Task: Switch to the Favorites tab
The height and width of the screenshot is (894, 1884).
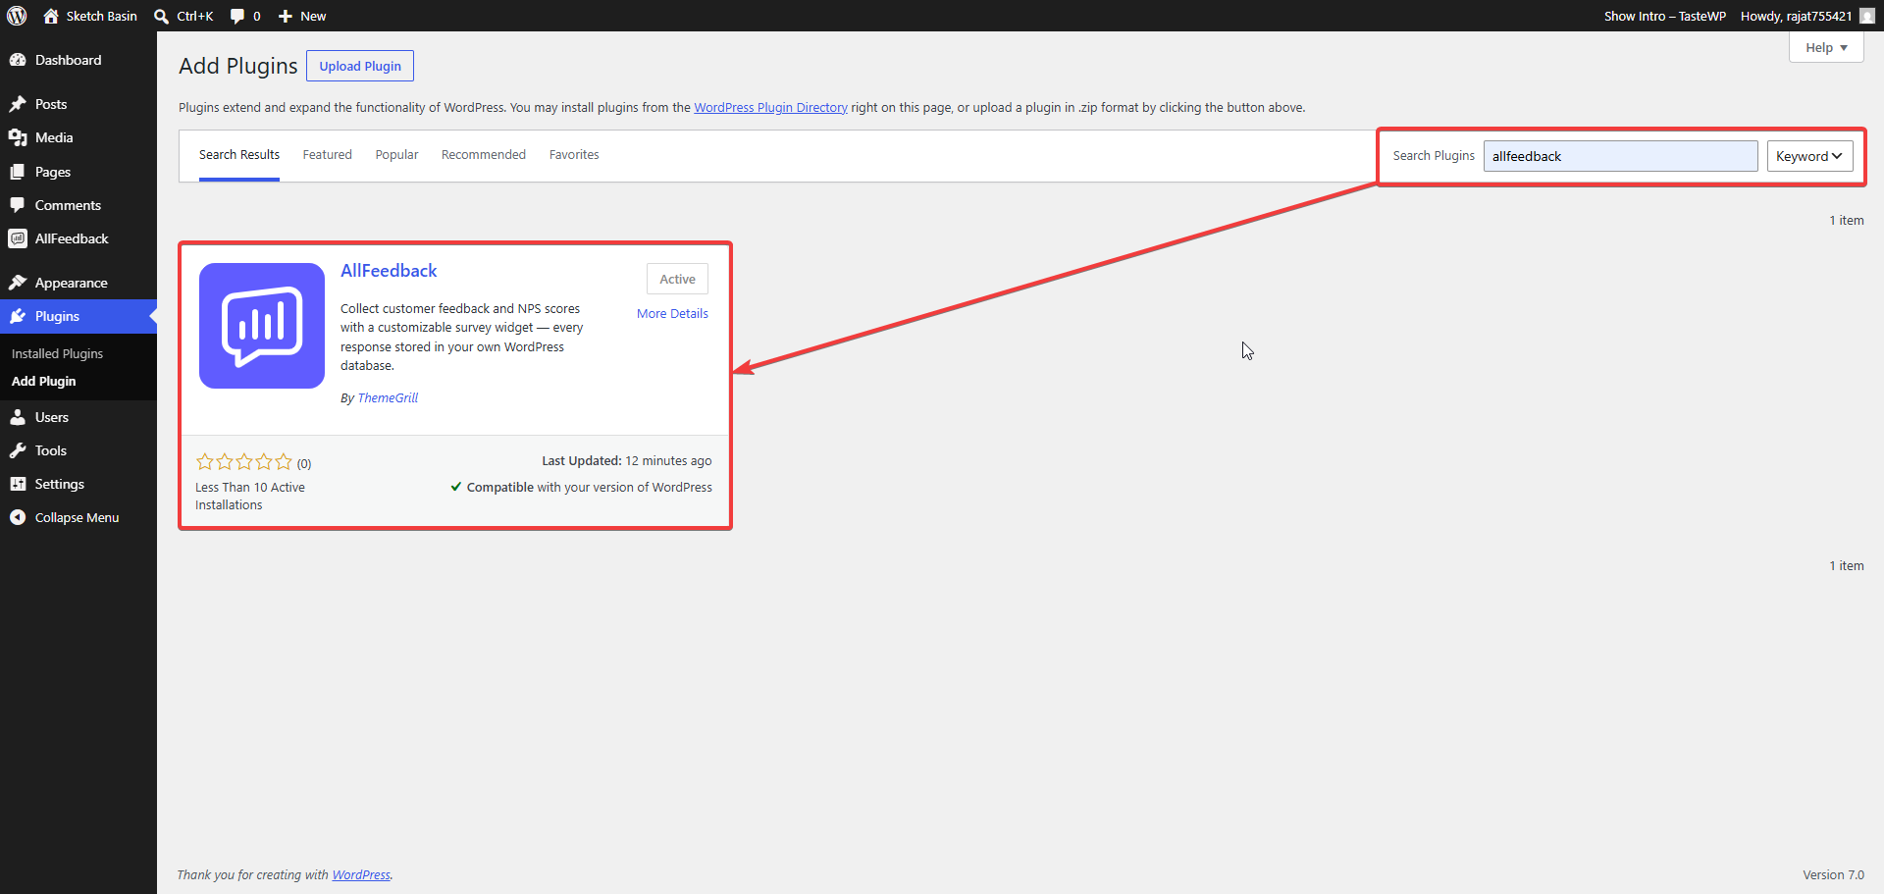Action: tap(574, 155)
